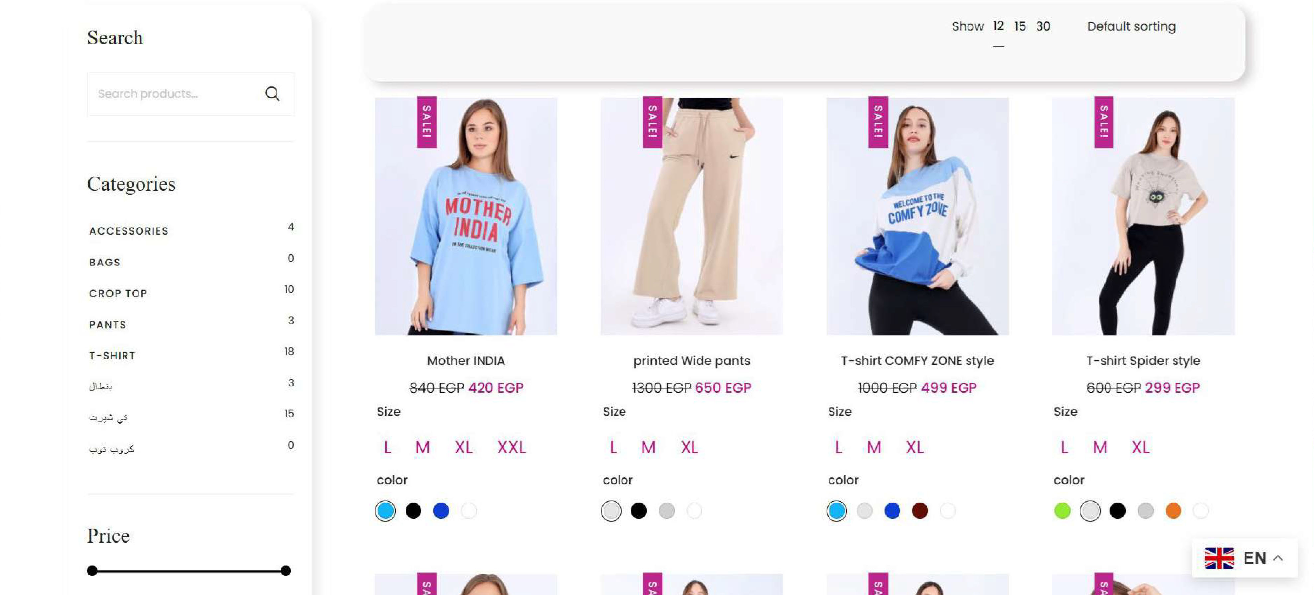Open T-shirt COMFY ZONE style link
1314x595 pixels.
[917, 361]
